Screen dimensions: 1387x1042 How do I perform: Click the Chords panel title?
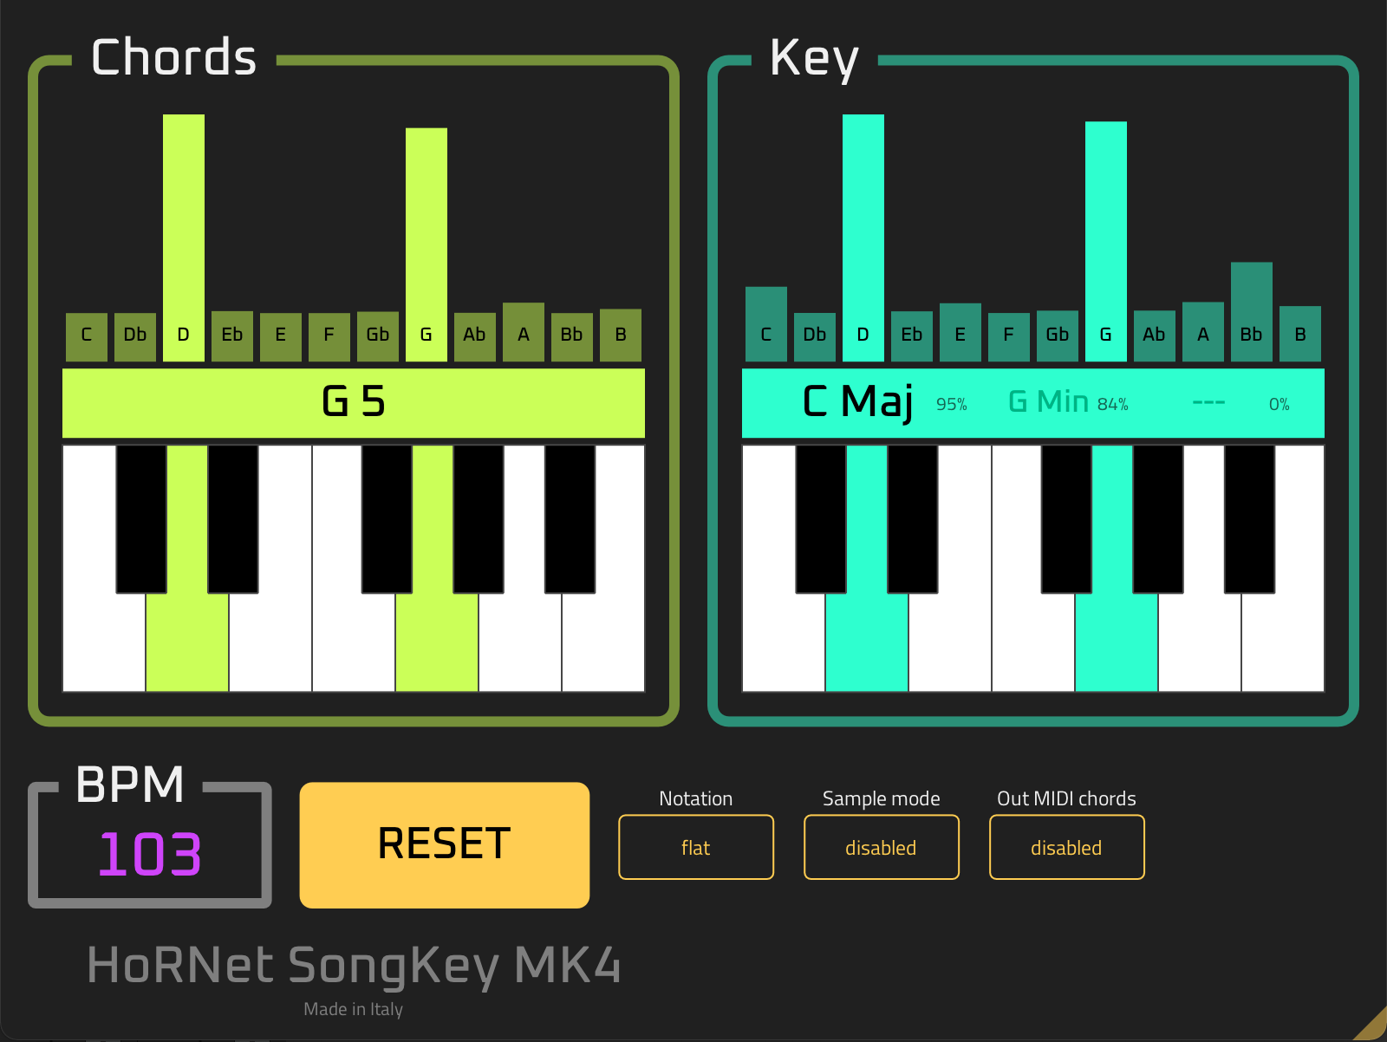(174, 57)
